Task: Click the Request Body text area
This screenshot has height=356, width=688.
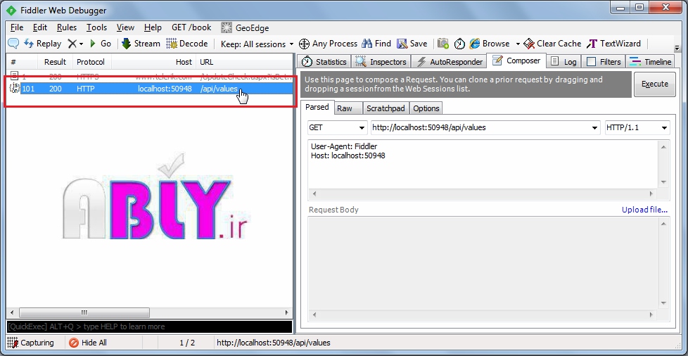Action: pos(483,263)
